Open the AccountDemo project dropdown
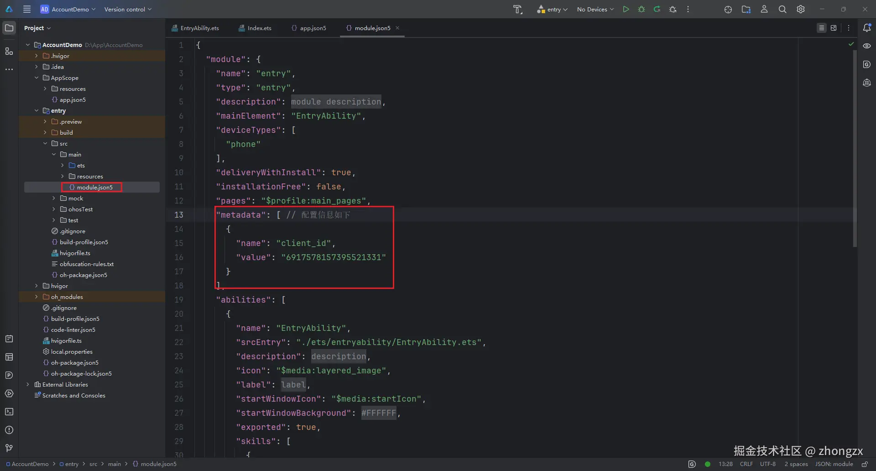Screen dimensions: 876x471 coord(68,9)
